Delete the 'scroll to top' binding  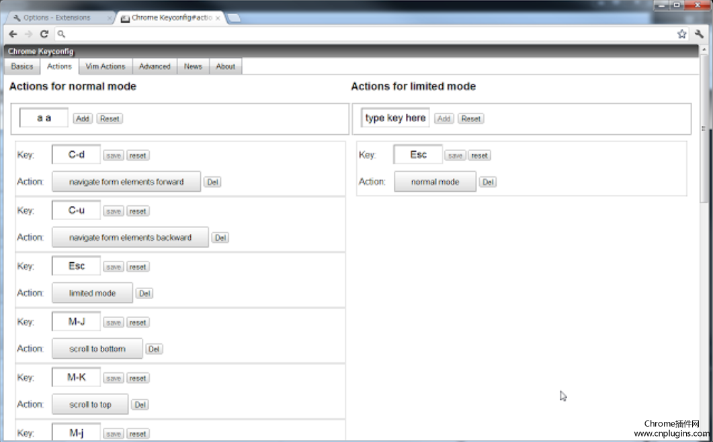(140, 405)
